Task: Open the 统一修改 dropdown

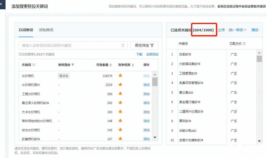Action: [x=238, y=30]
